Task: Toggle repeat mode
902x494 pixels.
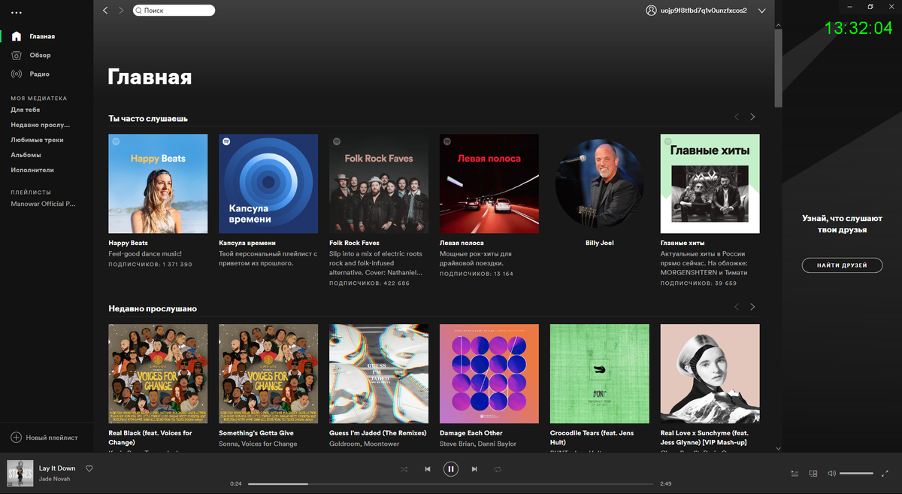Action: tap(498, 469)
